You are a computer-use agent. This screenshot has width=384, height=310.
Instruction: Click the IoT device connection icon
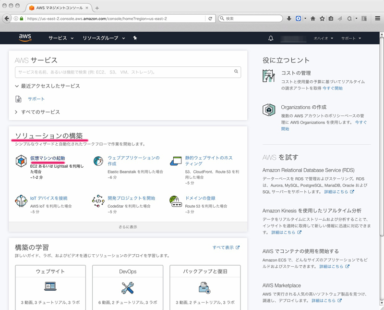click(21, 201)
